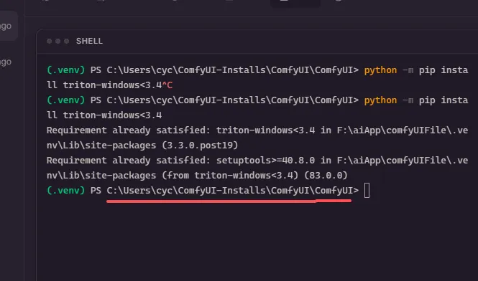The height and width of the screenshot is (281, 478).
Task: Click 'Requirement already satisfied: triton-windows<3.4' text
Action: tap(180, 130)
